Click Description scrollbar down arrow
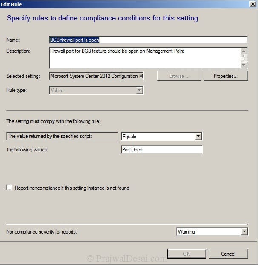The height and width of the screenshot is (265, 258). 244,65
